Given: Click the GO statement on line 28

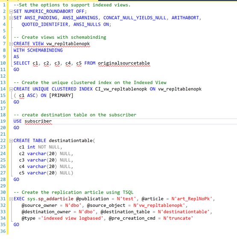Looking at the screenshot, I should tap(16, 180).
